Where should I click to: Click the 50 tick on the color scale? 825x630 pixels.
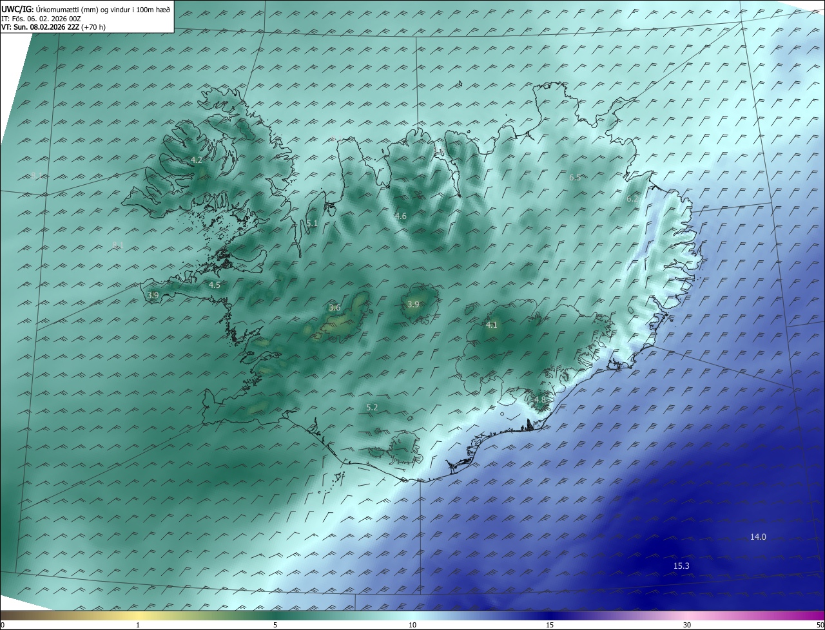[820, 625]
